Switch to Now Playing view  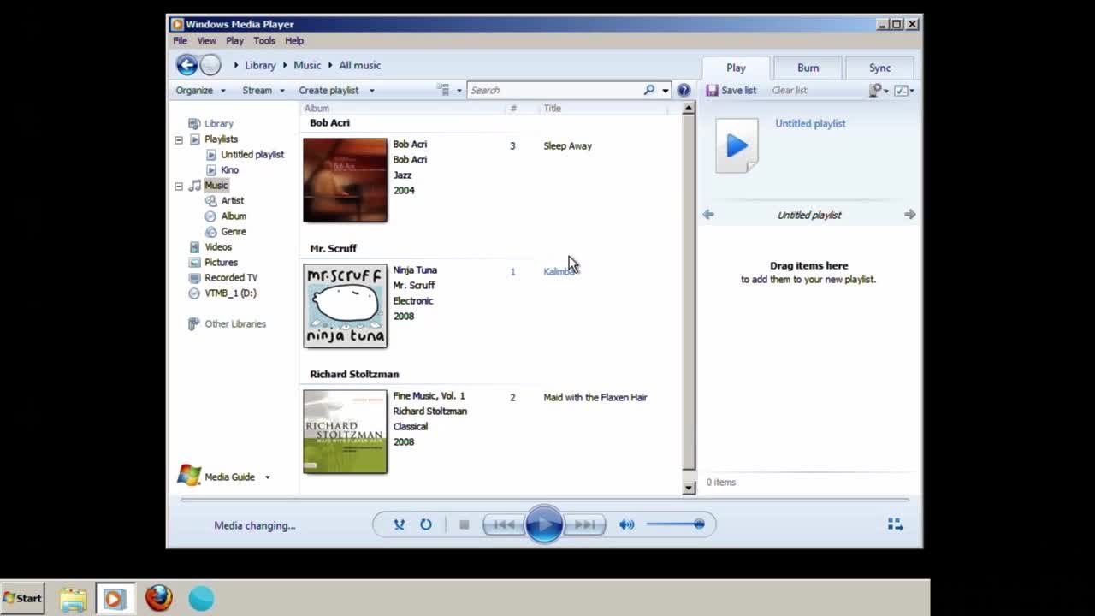[895, 524]
